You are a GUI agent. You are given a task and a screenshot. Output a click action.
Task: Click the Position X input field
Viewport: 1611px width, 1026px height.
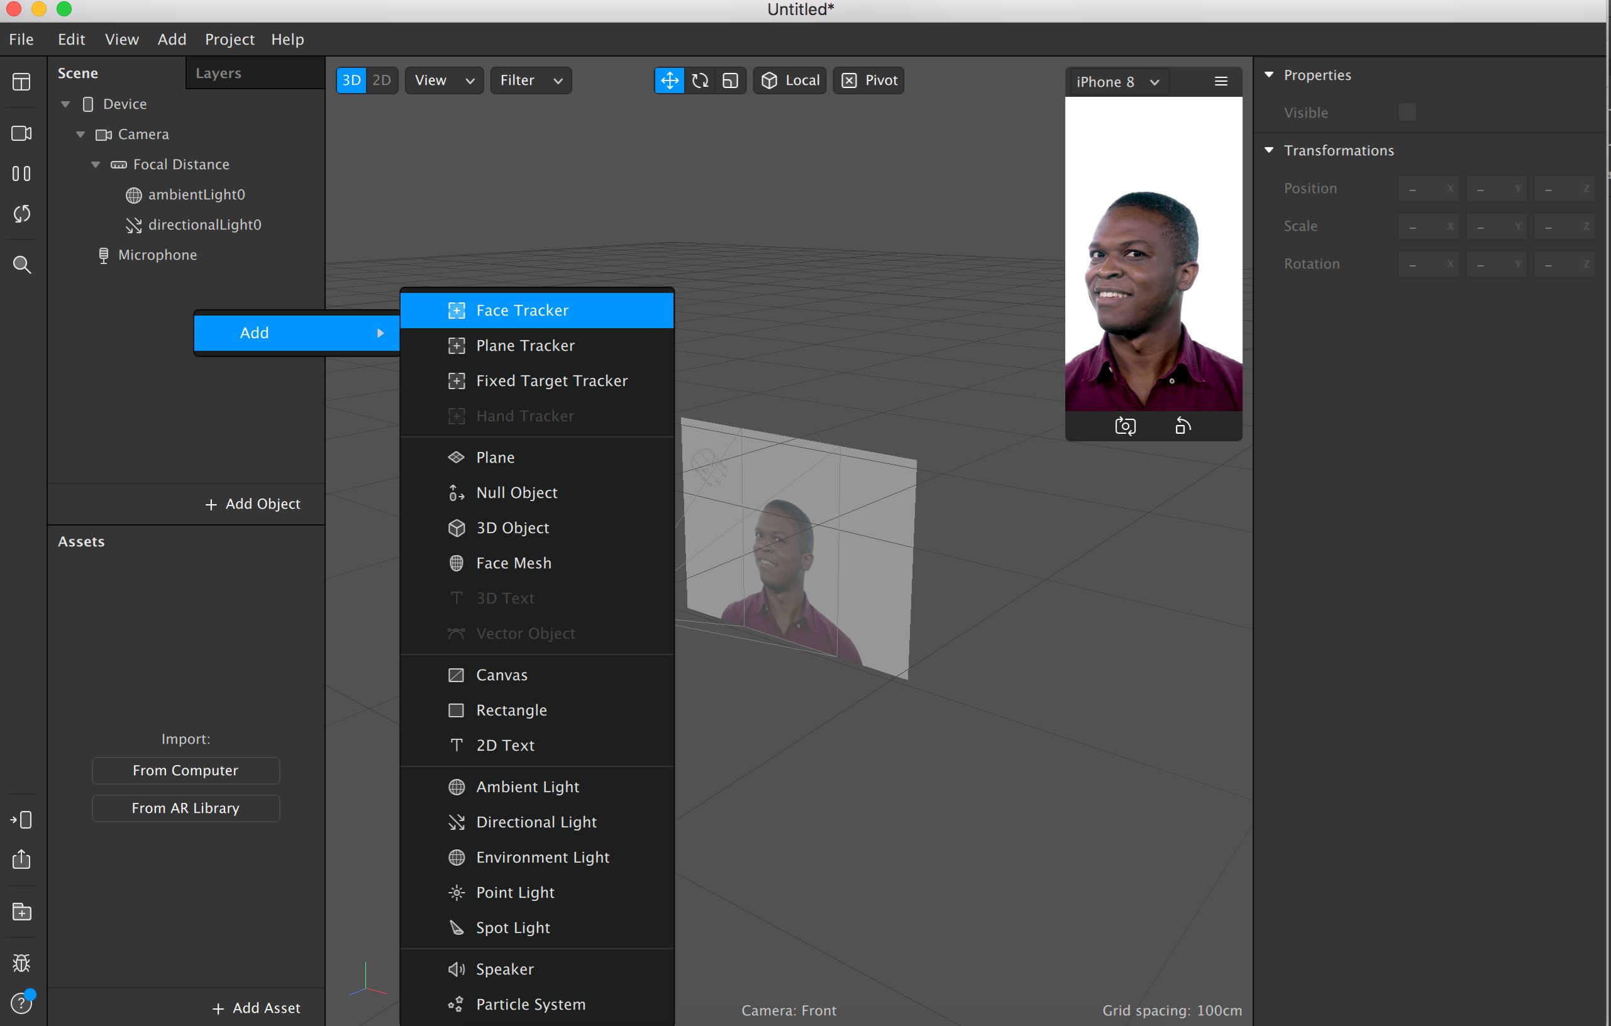tap(1427, 189)
